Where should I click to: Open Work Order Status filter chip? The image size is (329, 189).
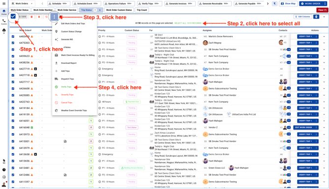click(x=20, y=10)
